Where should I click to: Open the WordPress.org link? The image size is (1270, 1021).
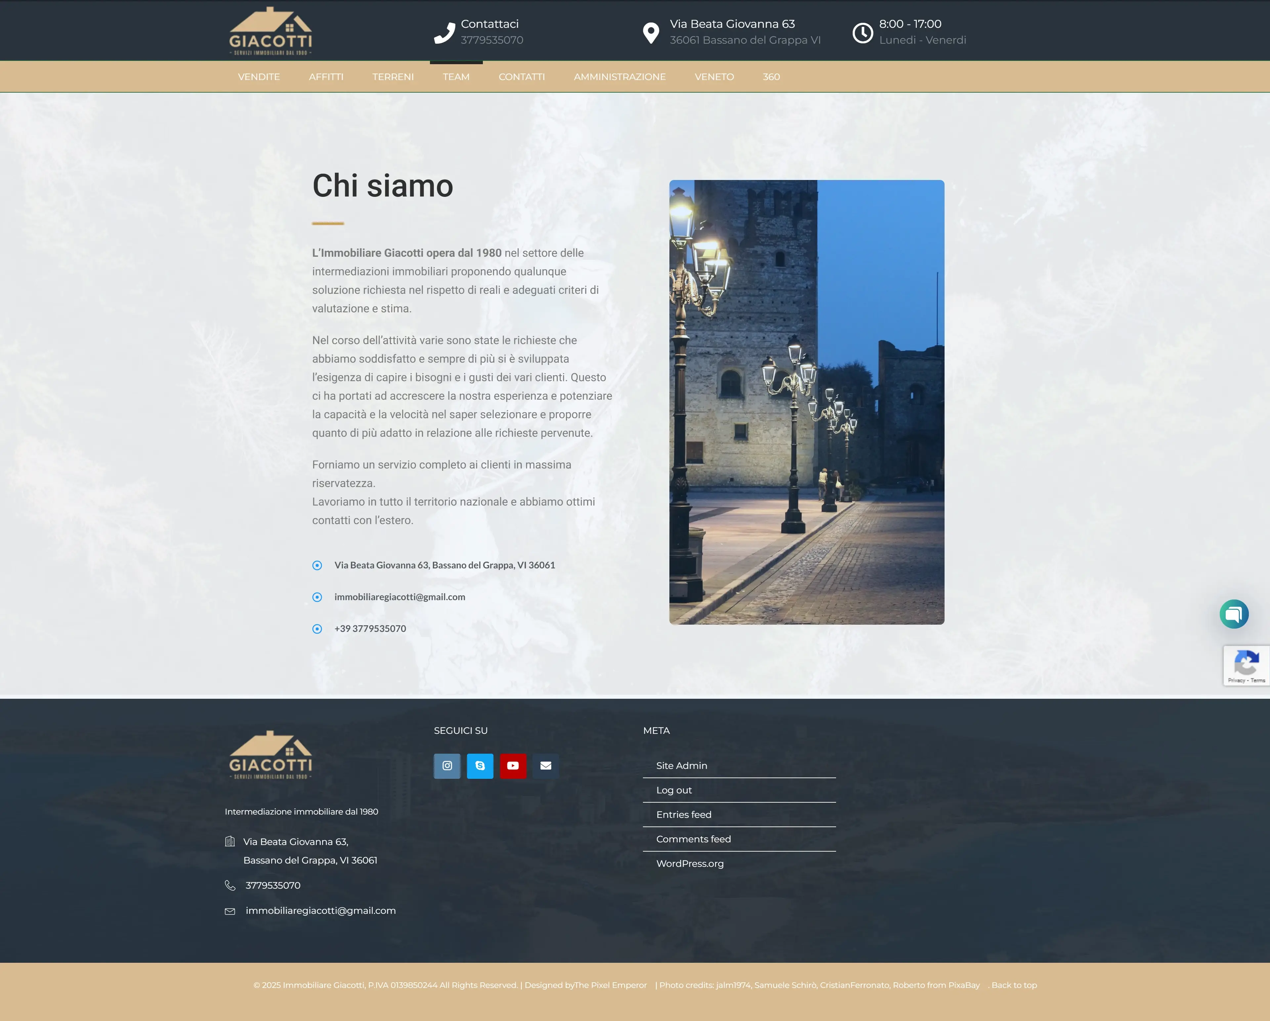[x=690, y=863]
